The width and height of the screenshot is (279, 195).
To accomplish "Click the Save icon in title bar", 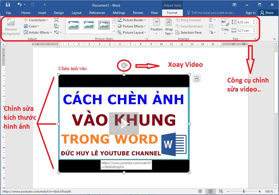I will pyautogui.click(x=8, y=5).
